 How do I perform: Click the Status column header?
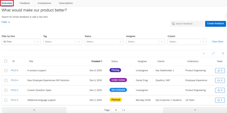115,61
